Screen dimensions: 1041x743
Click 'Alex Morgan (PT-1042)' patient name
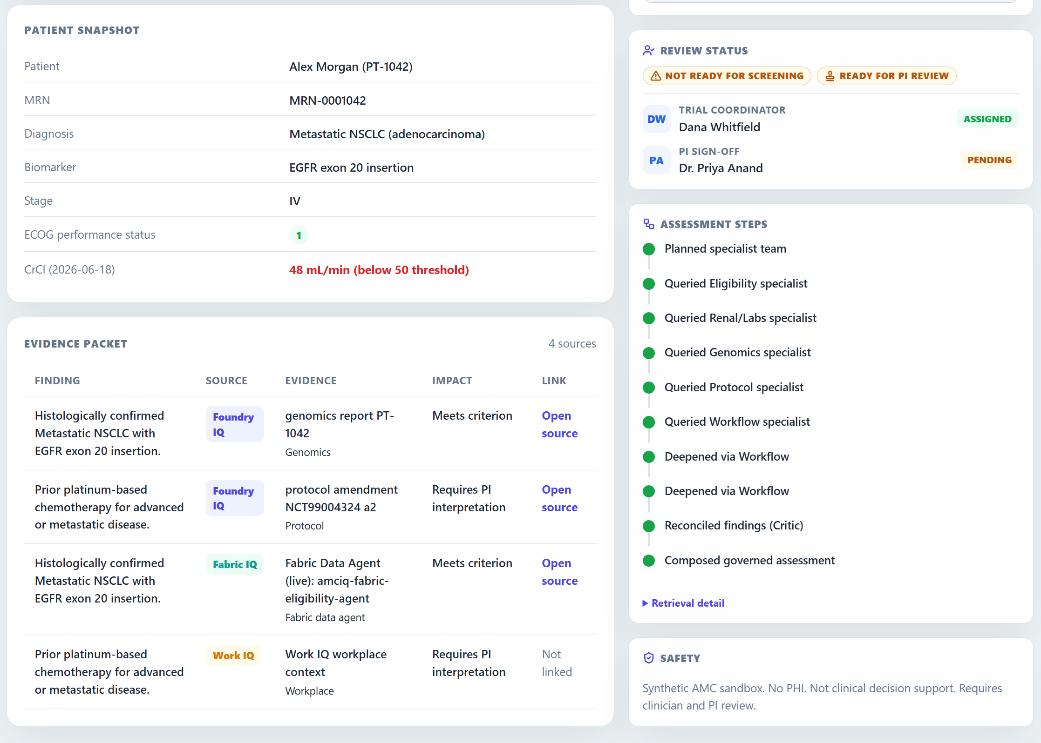(351, 67)
